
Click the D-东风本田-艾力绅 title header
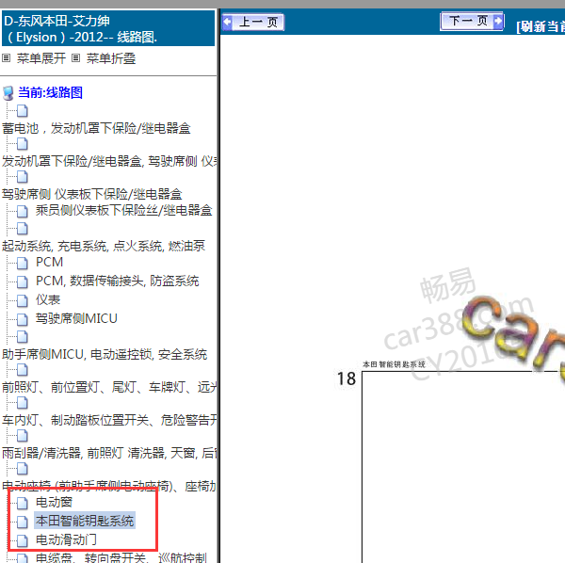coord(108,28)
